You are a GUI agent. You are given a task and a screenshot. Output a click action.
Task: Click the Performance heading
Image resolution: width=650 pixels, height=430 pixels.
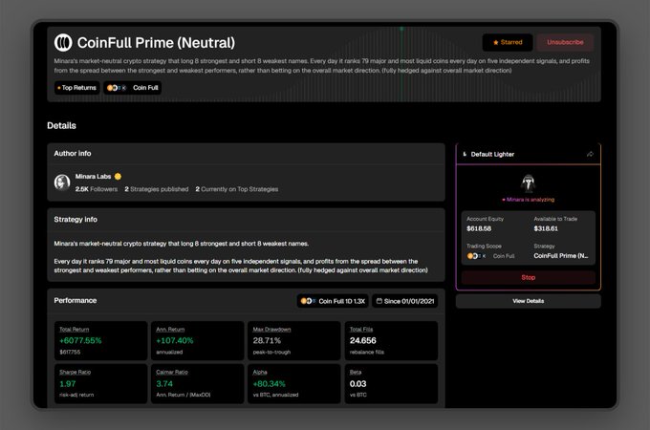pyautogui.click(x=75, y=301)
